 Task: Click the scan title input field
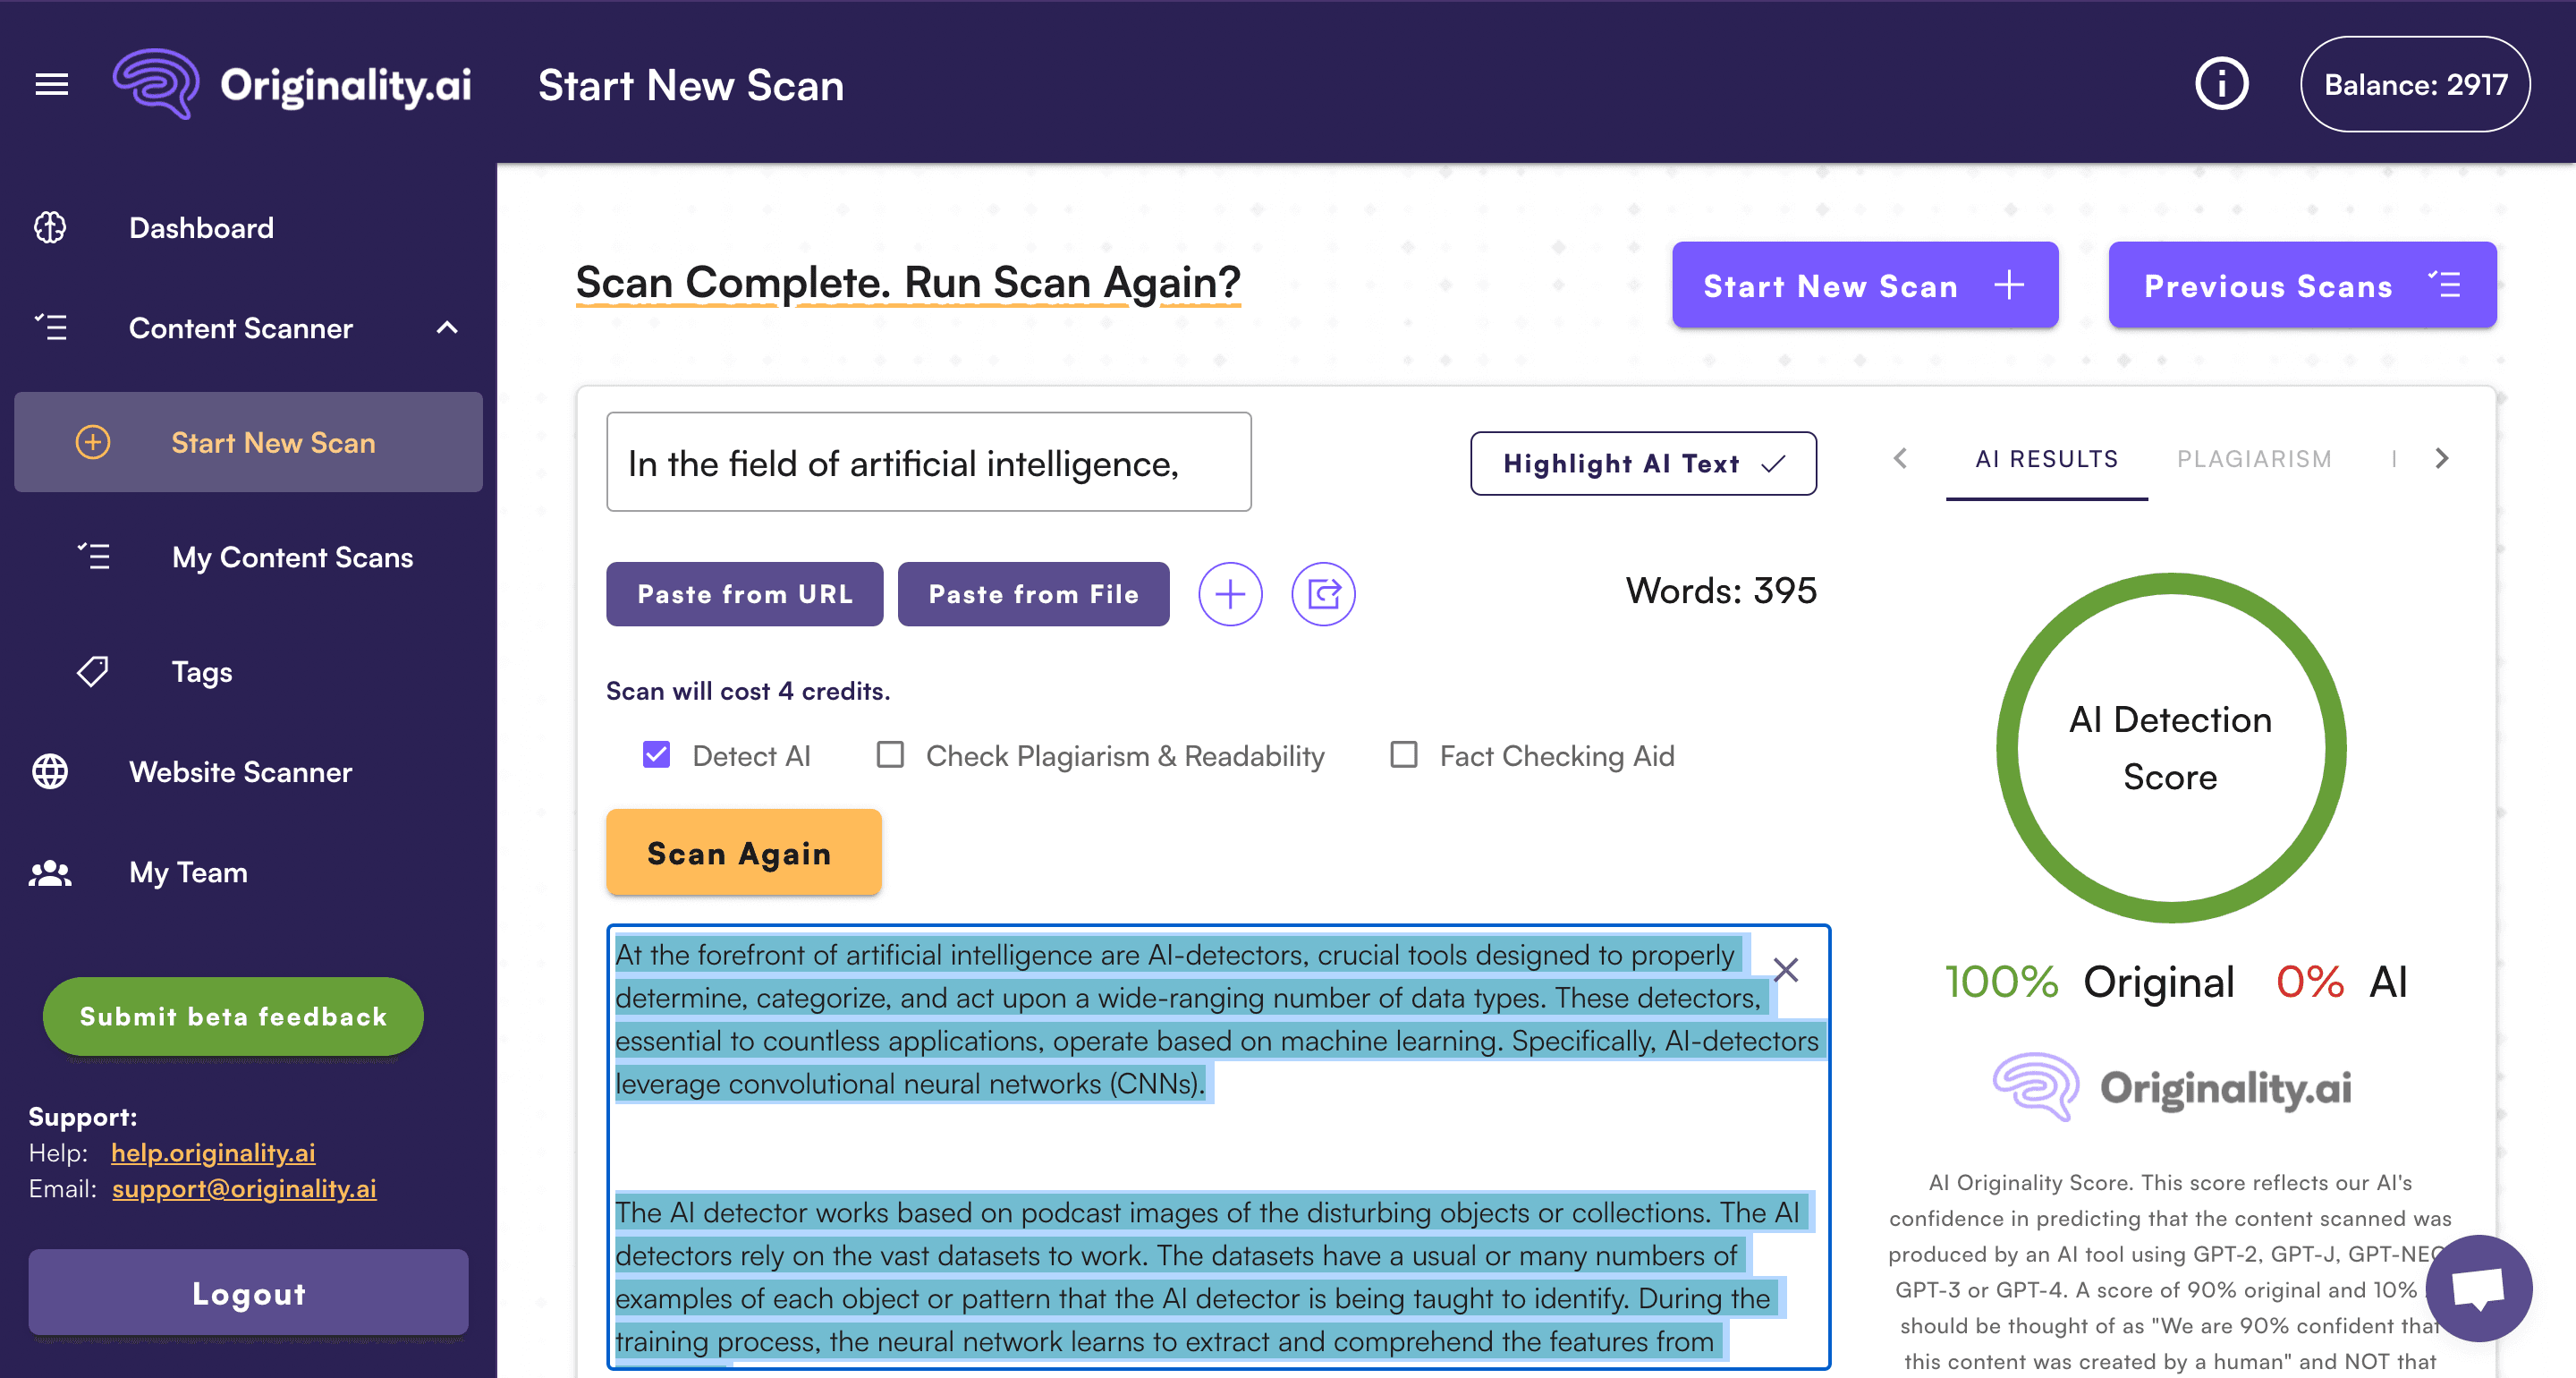[928, 463]
